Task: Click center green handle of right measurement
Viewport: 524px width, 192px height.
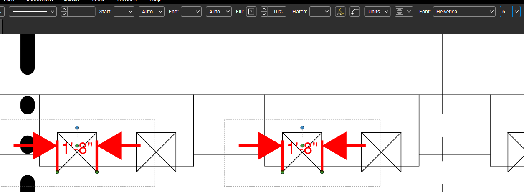Action: point(302,146)
